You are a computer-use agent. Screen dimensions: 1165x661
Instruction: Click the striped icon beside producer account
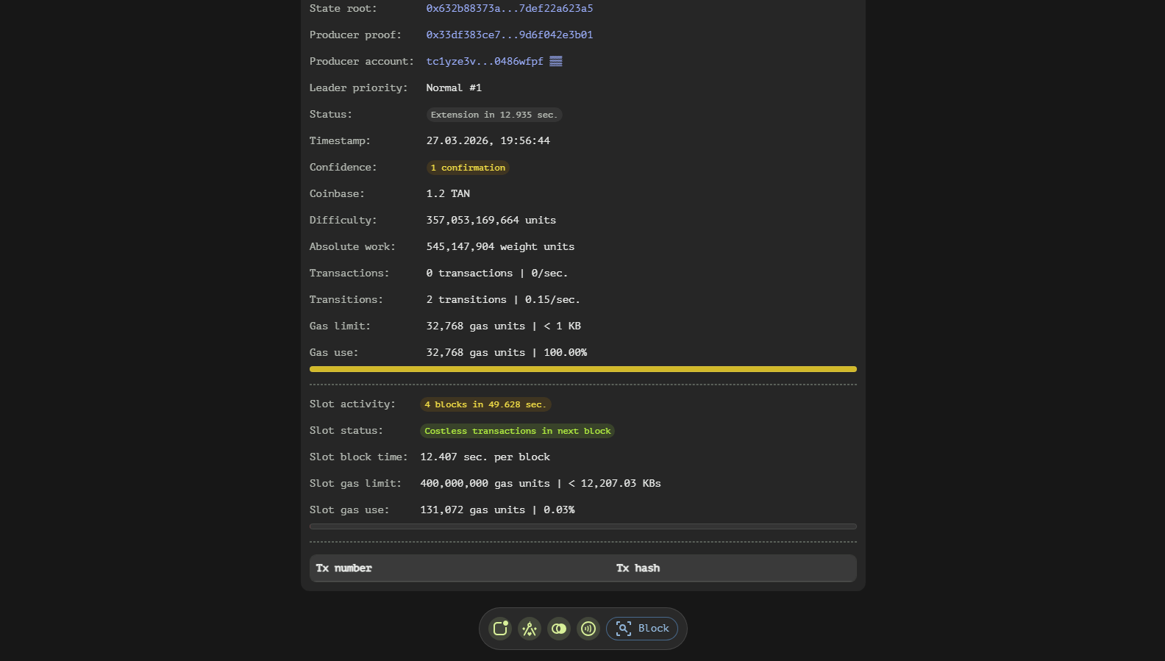tap(556, 62)
